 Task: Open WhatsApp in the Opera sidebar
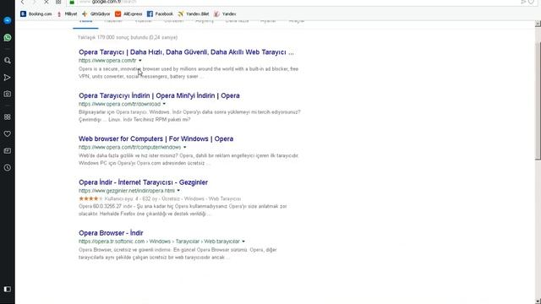(x=8, y=37)
